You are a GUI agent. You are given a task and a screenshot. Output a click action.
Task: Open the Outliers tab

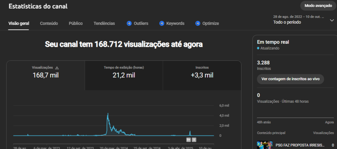(x=138, y=23)
